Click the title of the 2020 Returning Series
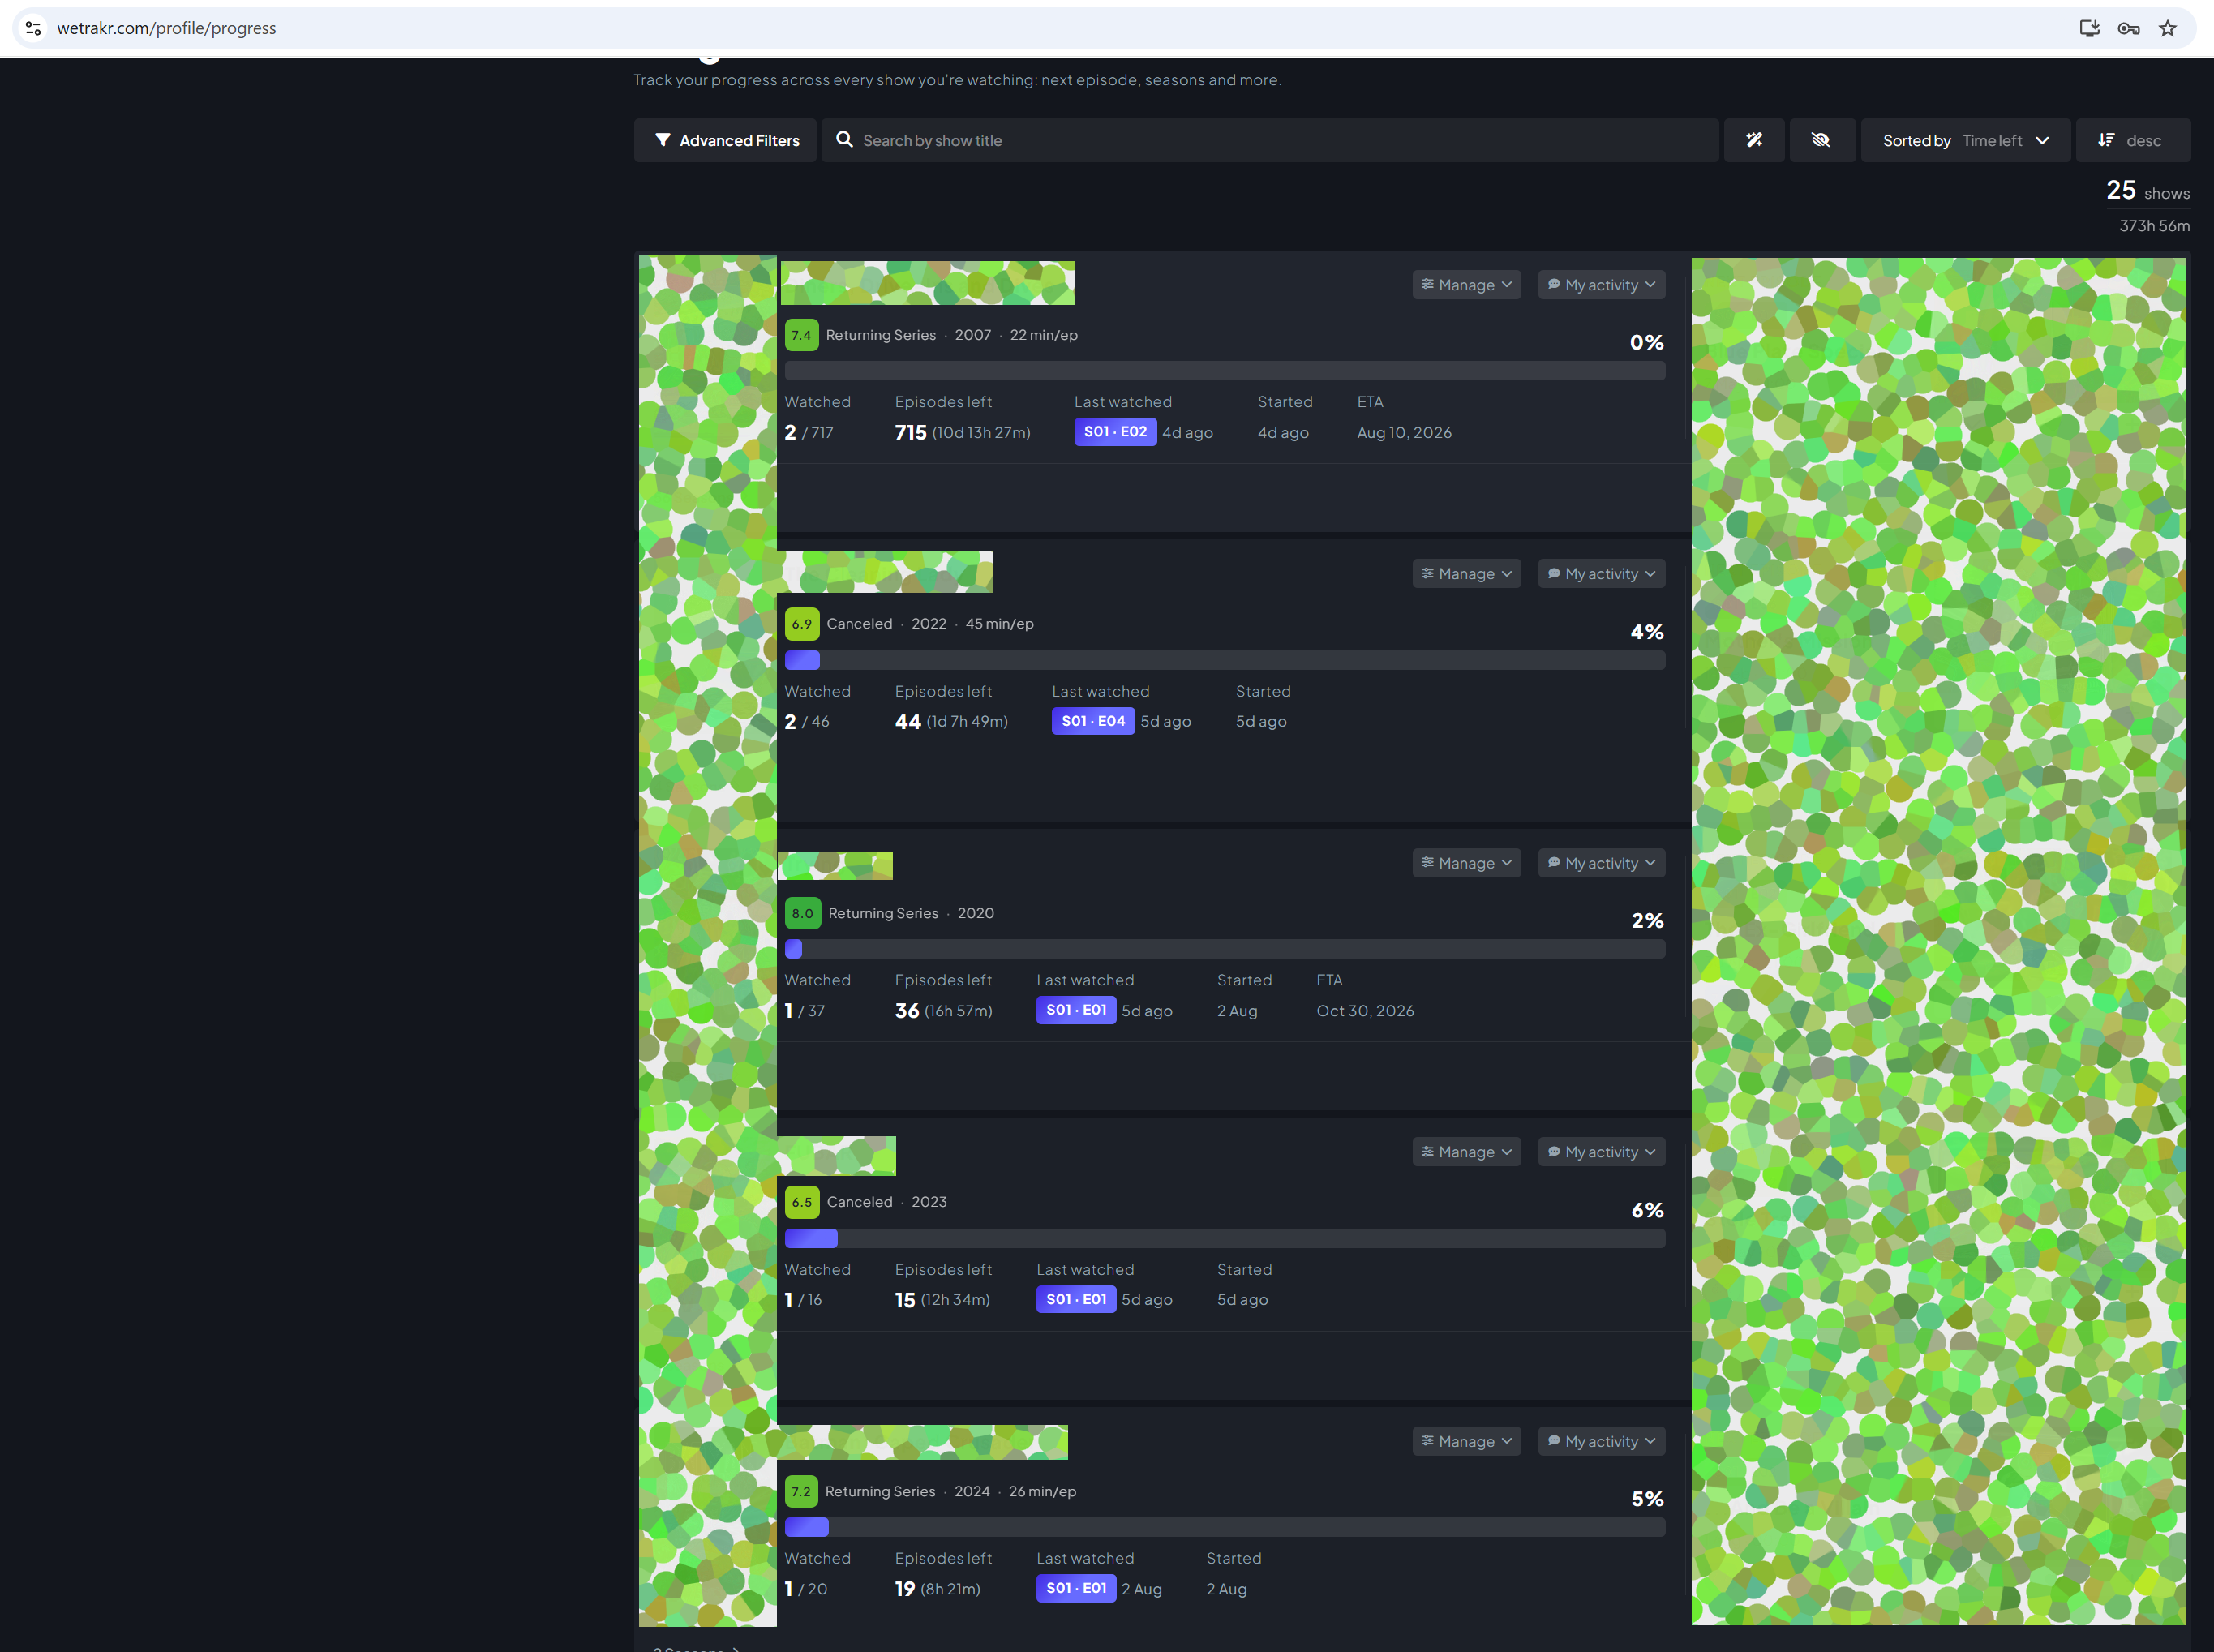This screenshot has width=2214, height=1652. click(x=835, y=866)
